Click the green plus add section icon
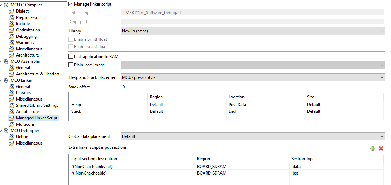This screenshot has height=185, width=391. click(372, 148)
